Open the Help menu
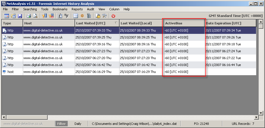 (127, 9)
